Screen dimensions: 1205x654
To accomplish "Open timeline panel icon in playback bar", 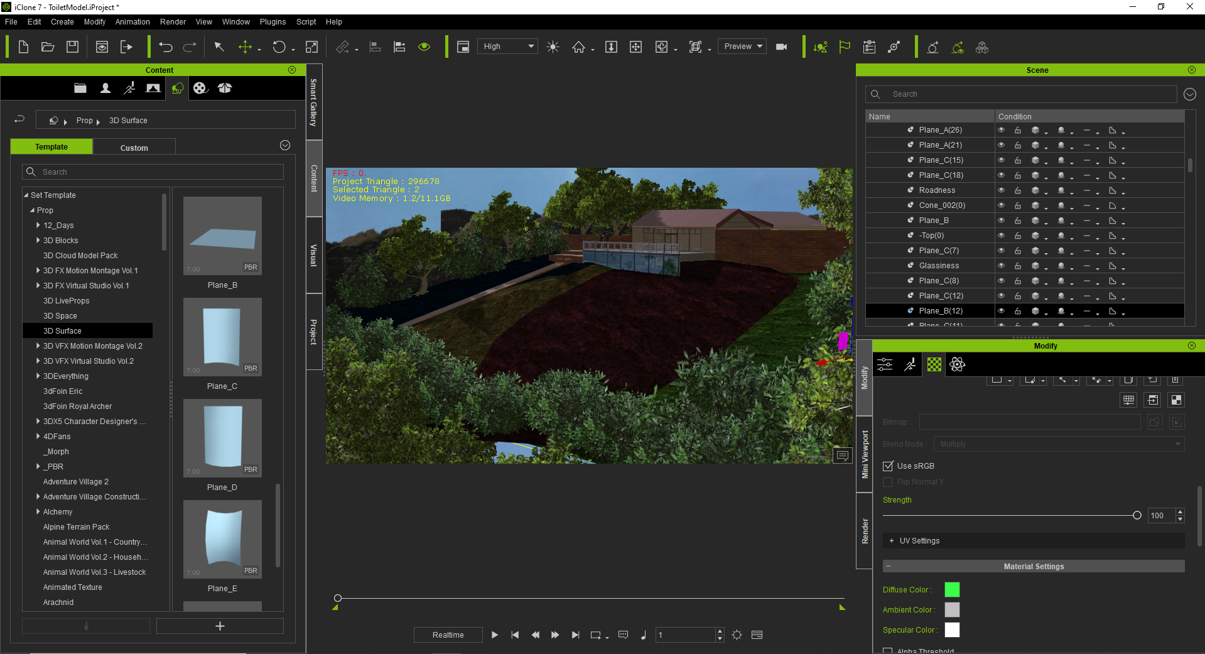I will (757, 635).
